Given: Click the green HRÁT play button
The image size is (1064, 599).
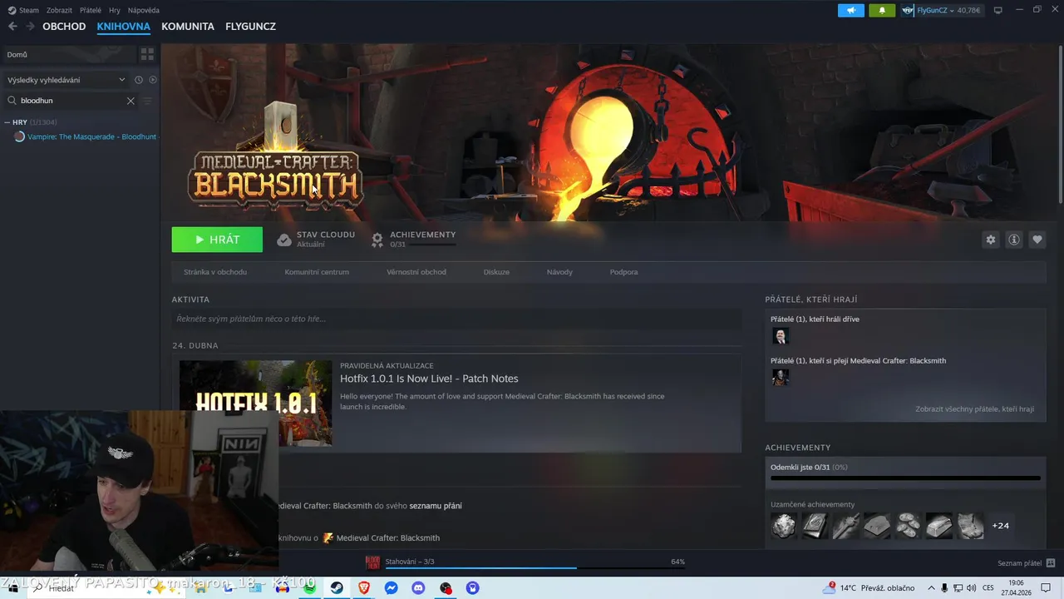Looking at the screenshot, I should pos(217,240).
